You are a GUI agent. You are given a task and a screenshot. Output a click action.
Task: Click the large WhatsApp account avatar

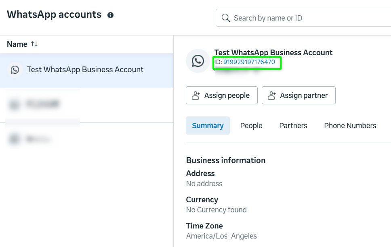point(198,61)
